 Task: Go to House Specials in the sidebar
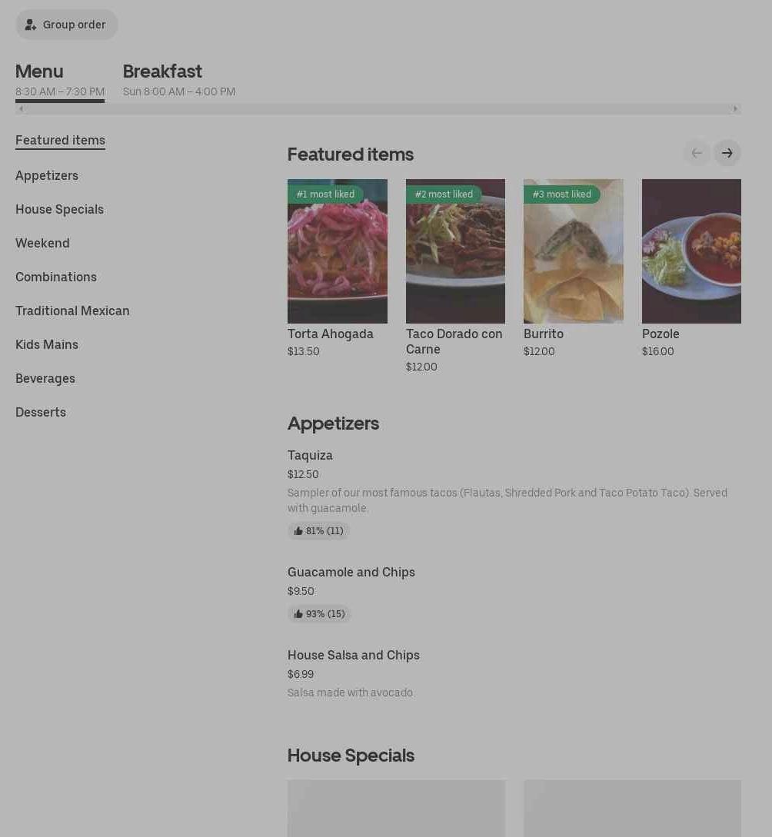pos(60,209)
